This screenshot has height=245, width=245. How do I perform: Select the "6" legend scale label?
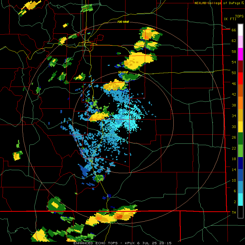(x=235, y=191)
